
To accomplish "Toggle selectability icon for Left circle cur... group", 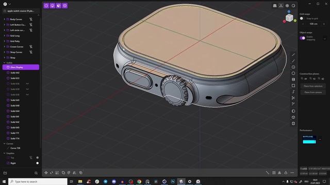I will tap(31, 30).
